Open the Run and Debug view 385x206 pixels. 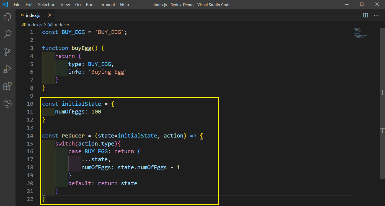coord(7,69)
